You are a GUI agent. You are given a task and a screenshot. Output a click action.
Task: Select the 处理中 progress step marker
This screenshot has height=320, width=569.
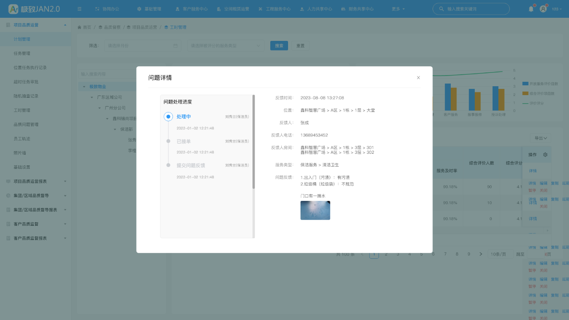point(168,116)
